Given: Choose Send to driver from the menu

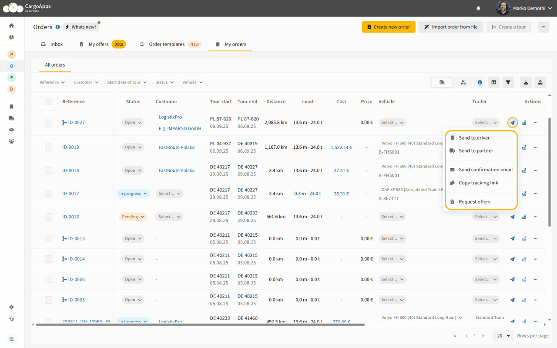Looking at the screenshot, I should pyautogui.click(x=475, y=137).
